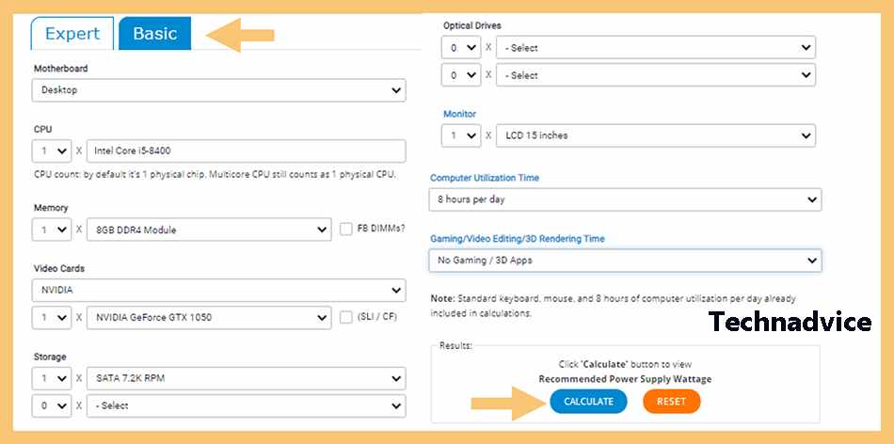The height and width of the screenshot is (444, 894).
Task: Open the video card count dropdown
Action: point(52,317)
